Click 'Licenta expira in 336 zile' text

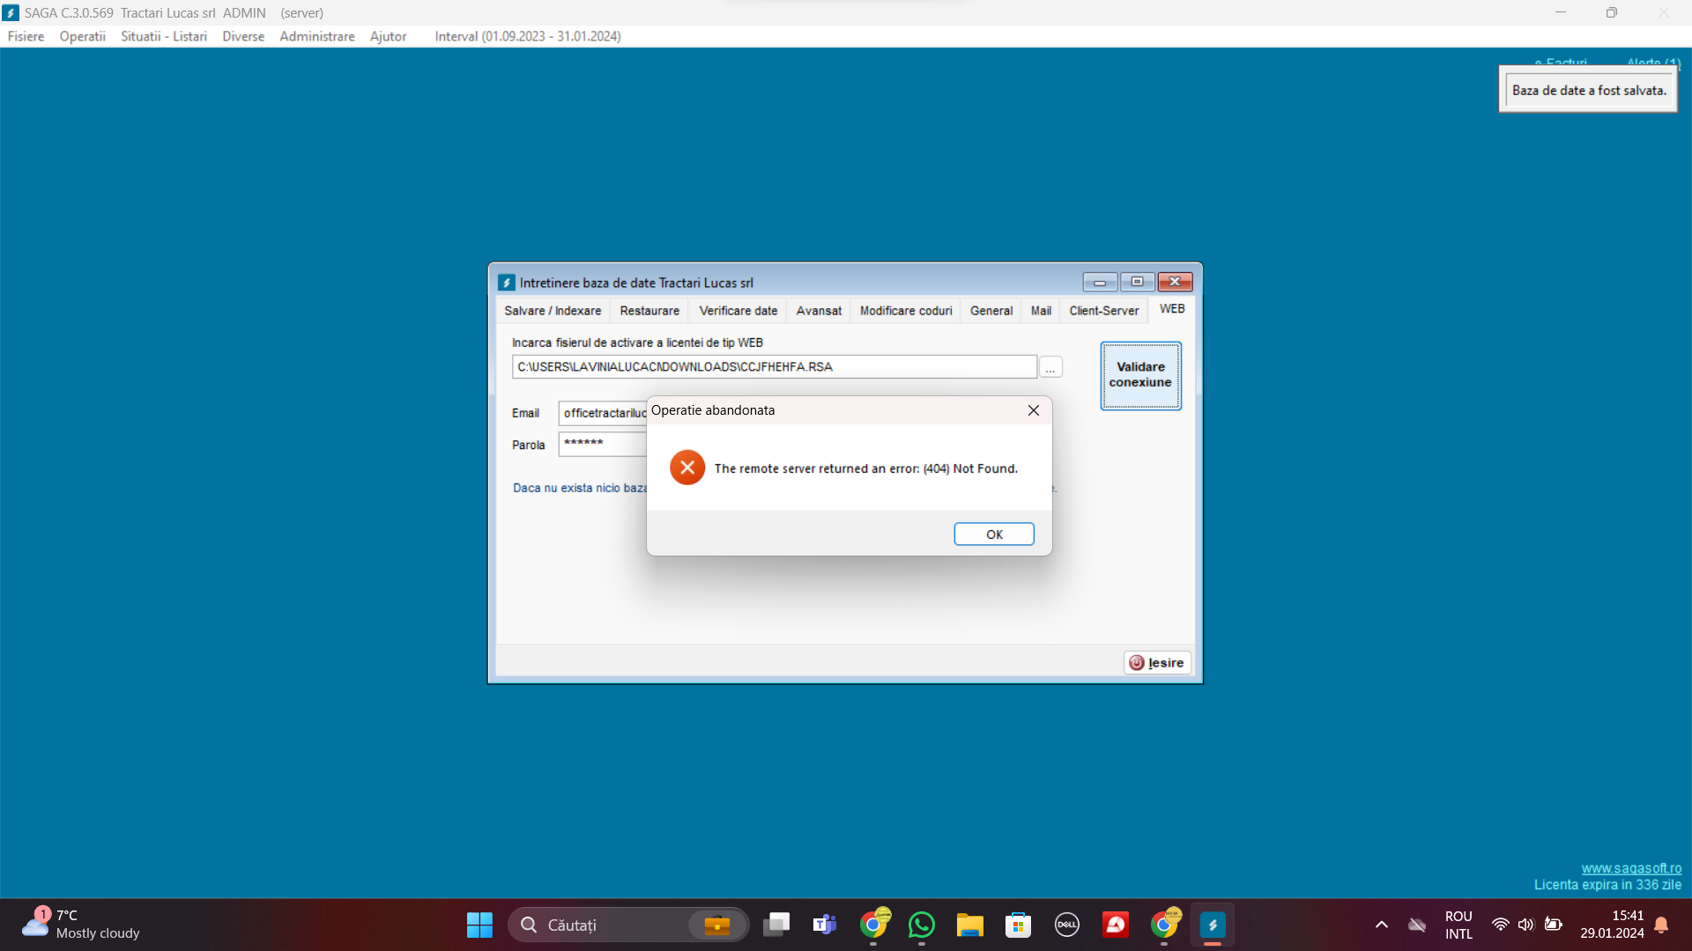pyautogui.click(x=1607, y=885)
